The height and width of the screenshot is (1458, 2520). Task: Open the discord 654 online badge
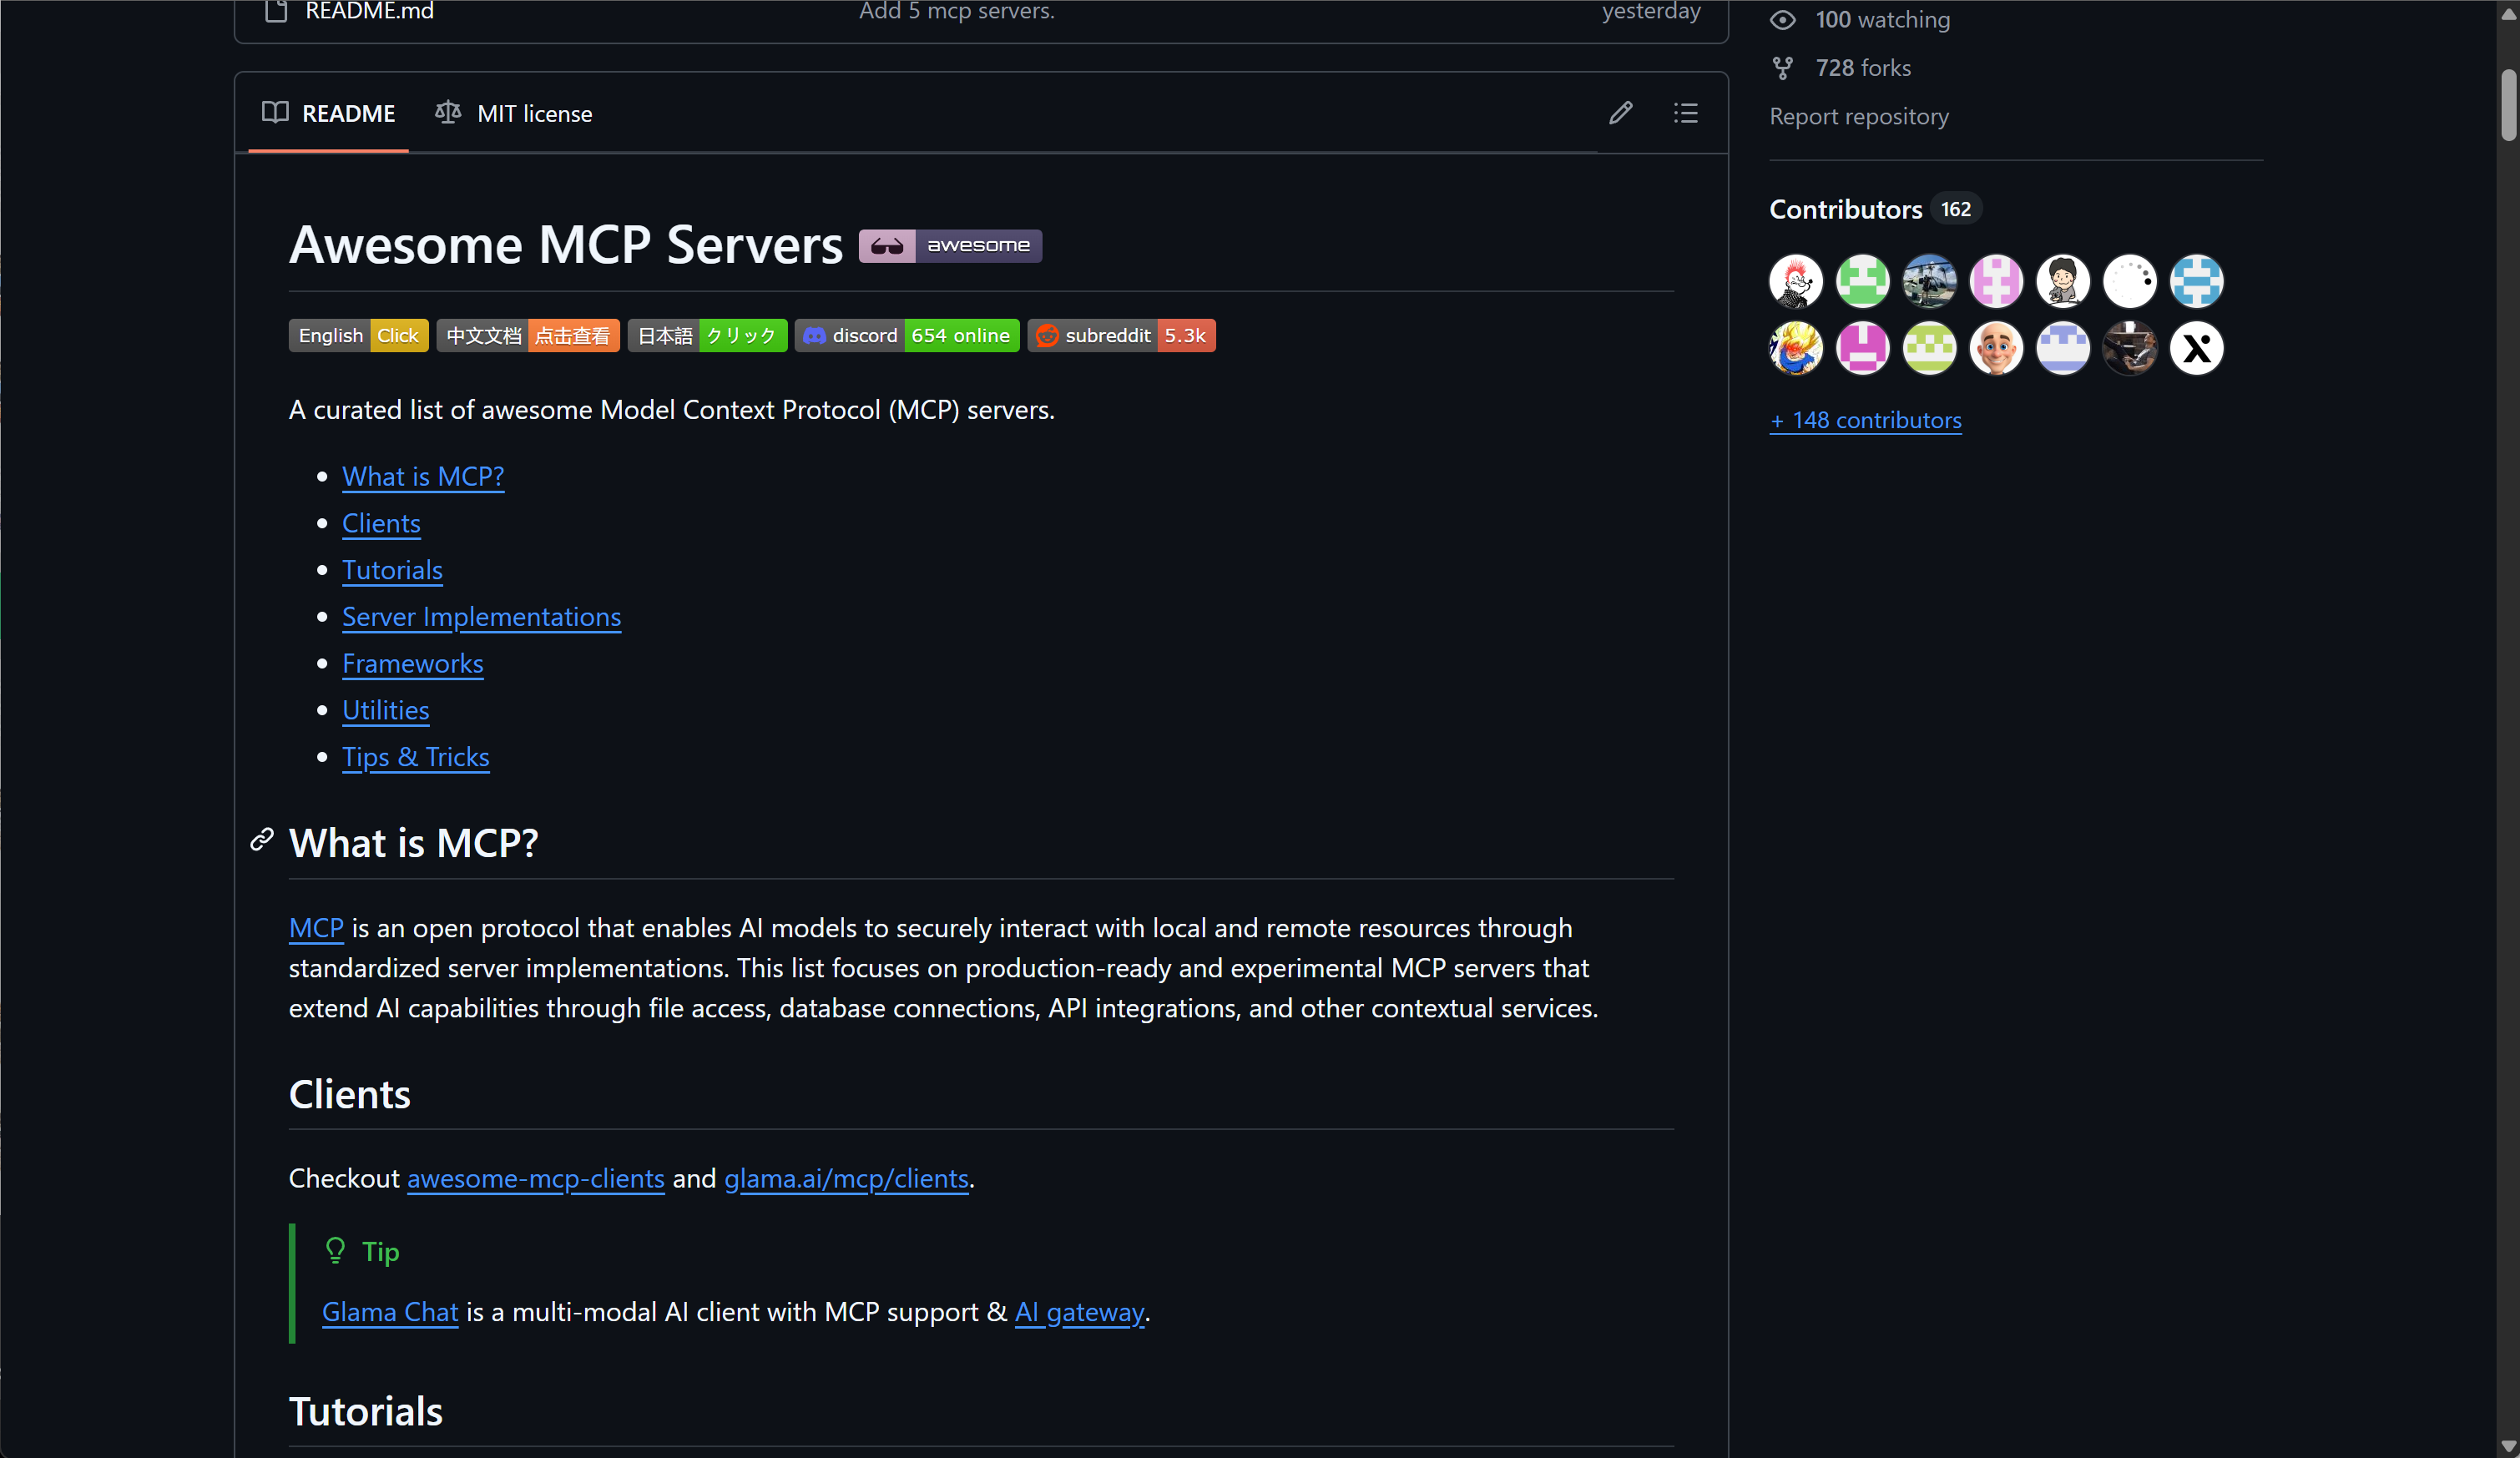906,335
